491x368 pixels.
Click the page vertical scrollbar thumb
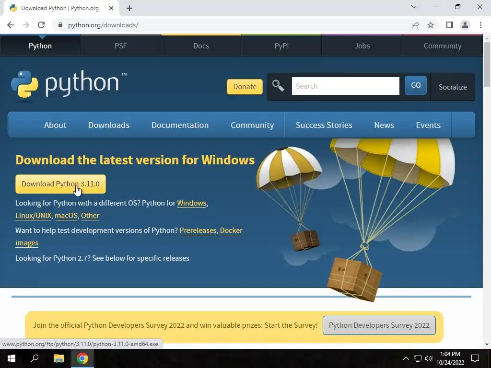point(487,64)
